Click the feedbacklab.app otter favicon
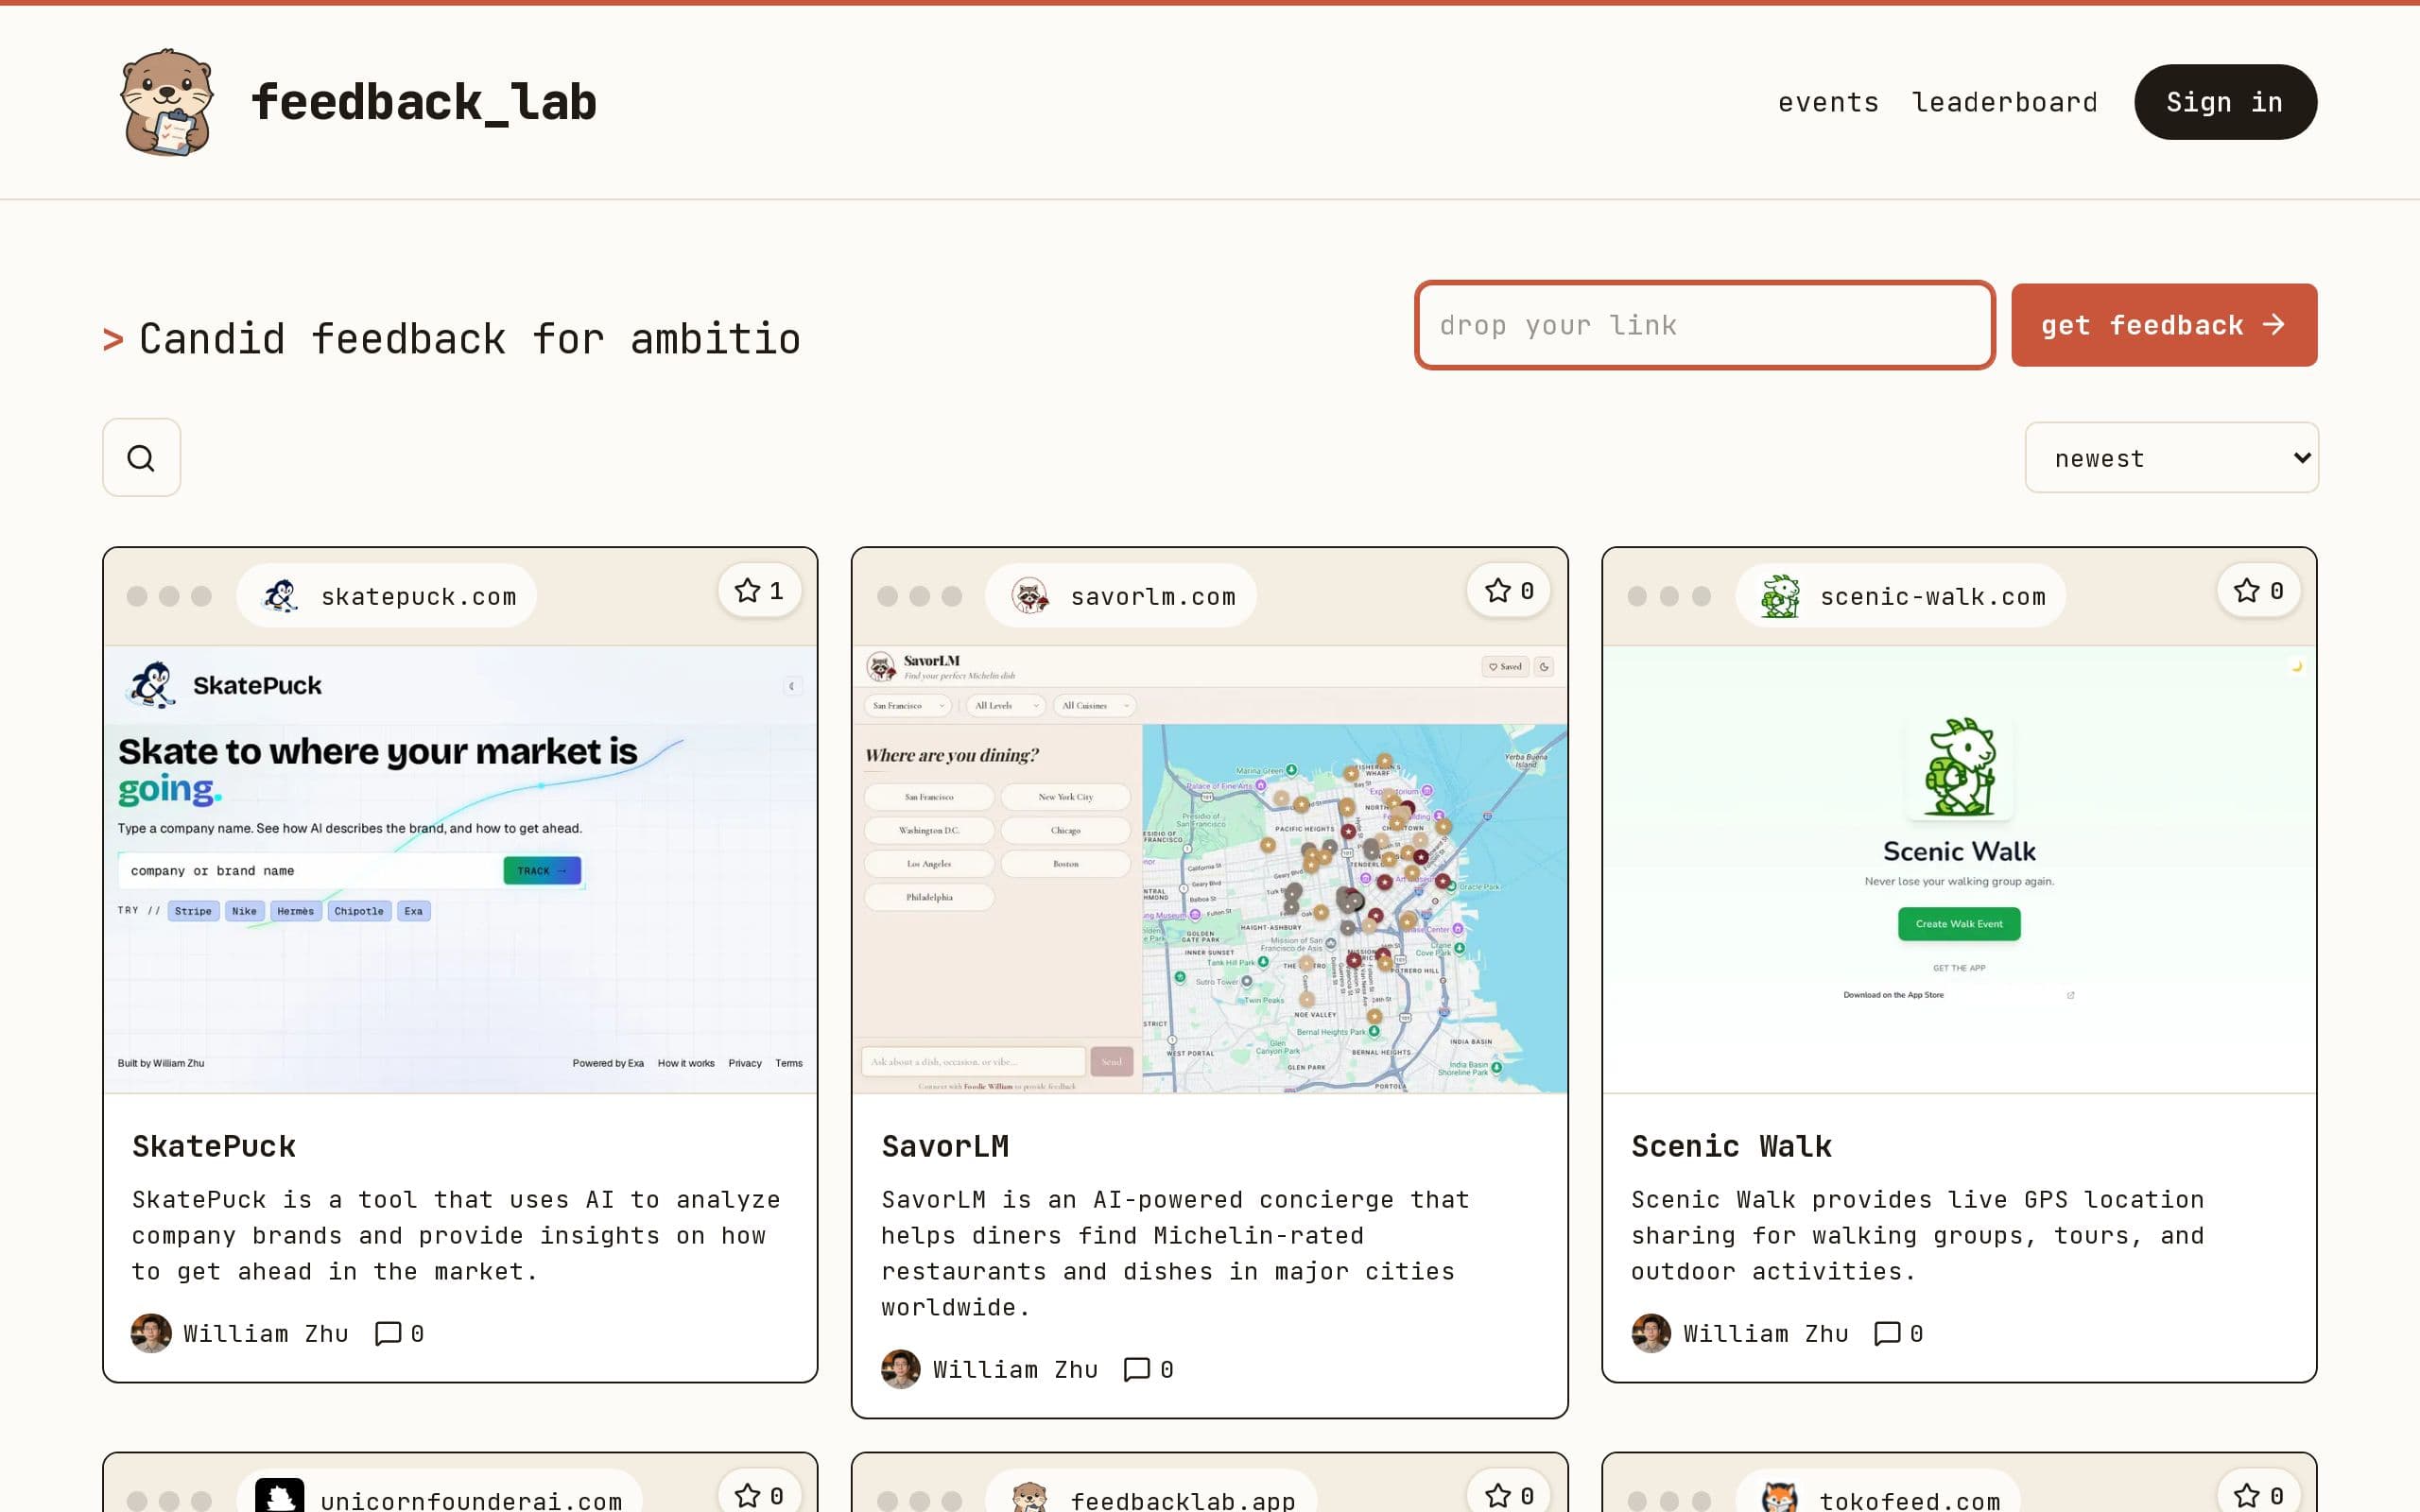The image size is (2420, 1512). [x=1029, y=1497]
